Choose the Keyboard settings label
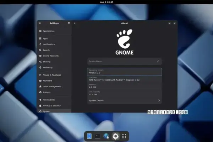213x142 pixels. click(48, 81)
